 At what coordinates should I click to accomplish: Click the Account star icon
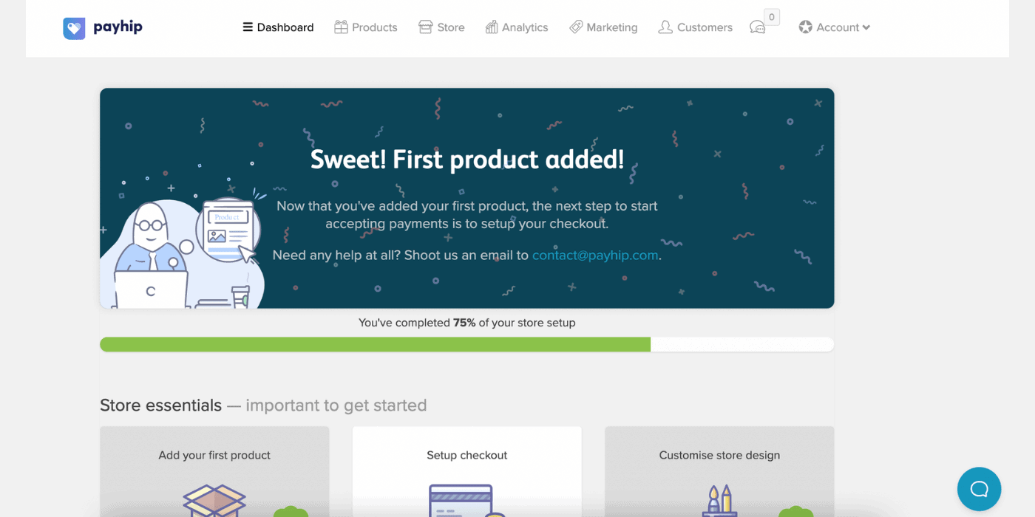point(806,27)
